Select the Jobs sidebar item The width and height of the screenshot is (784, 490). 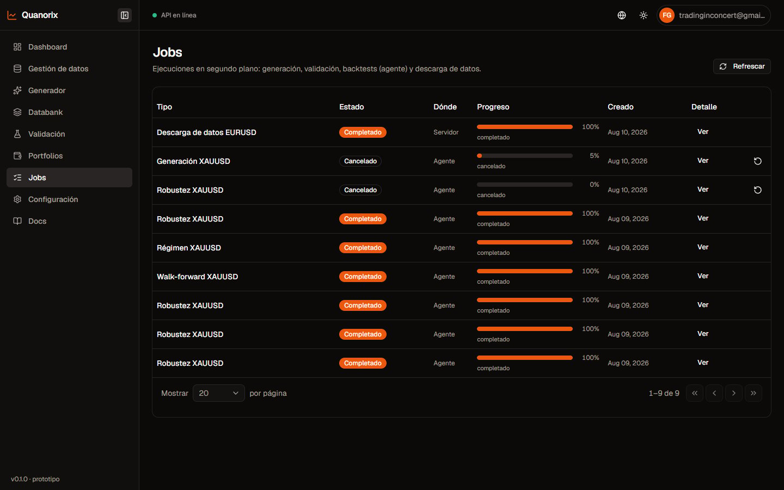(x=69, y=177)
